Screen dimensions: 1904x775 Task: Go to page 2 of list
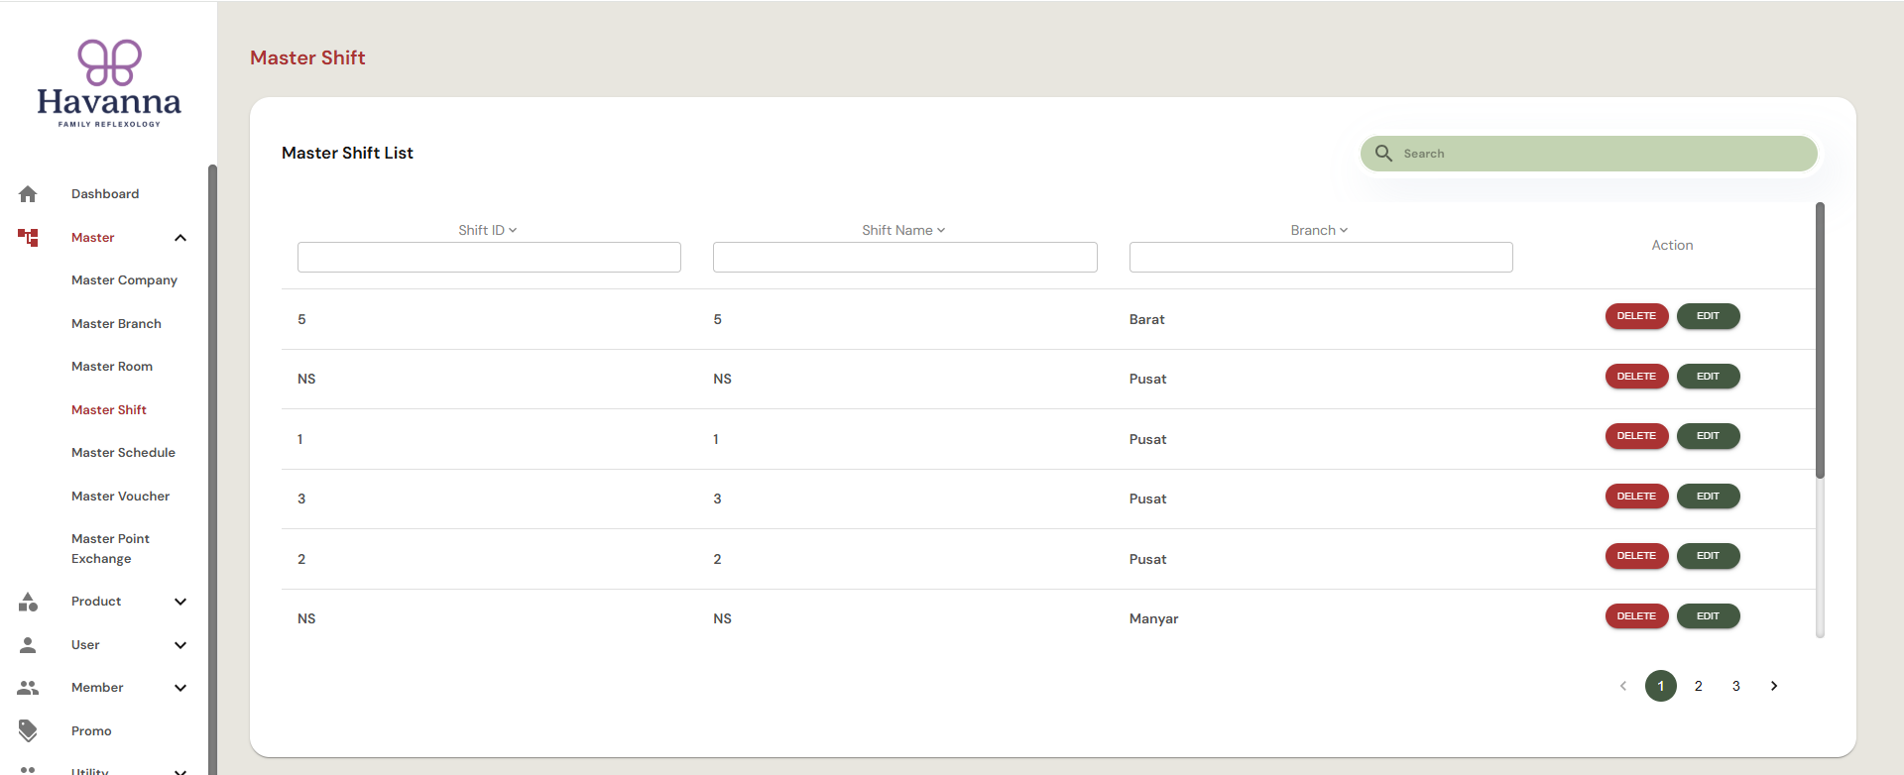point(1699,686)
